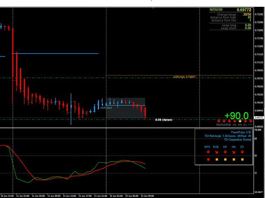Click the tall blue candlestick at 11 Jun 13:00
265x198 pixels.
click(71, 109)
